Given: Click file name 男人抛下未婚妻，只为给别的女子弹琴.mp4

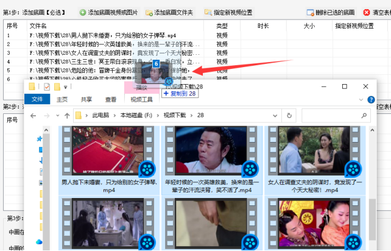Looking at the screenshot, I should pyautogui.click(x=109, y=186).
